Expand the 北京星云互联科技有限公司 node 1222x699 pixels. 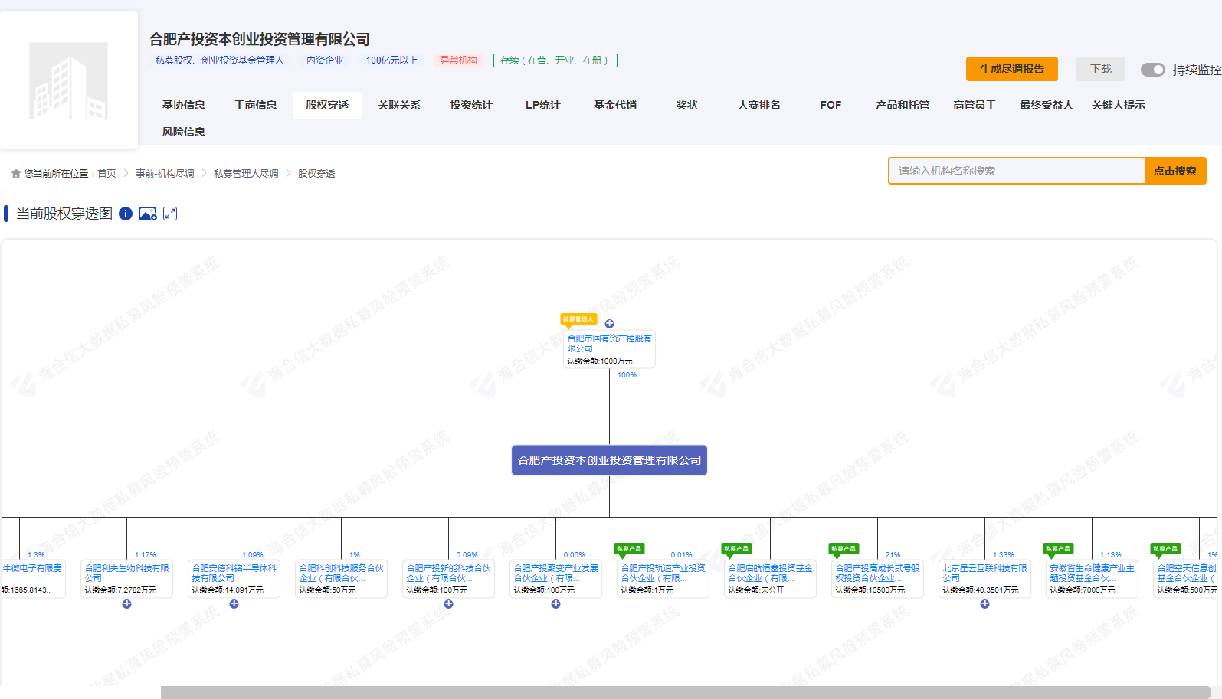(x=985, y=604)
